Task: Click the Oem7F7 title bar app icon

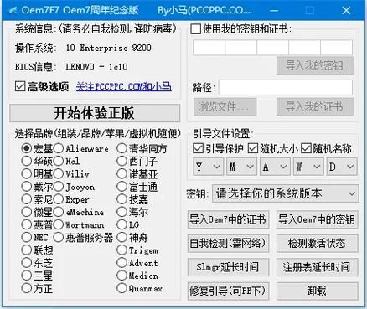Action: point(13,11)
